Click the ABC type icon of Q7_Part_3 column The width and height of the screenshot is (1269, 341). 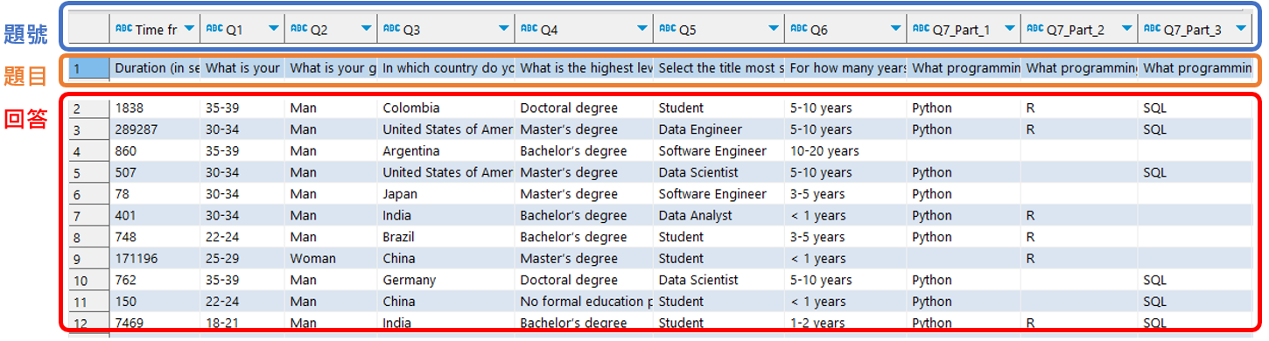click(x=1152, y=29)
